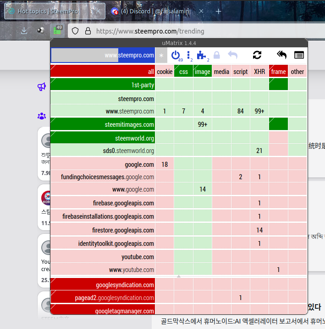This screenshot has height=329, width=325.
Task: Toggle the 'all' matrix header cell
Action: [x=103, y=71]
